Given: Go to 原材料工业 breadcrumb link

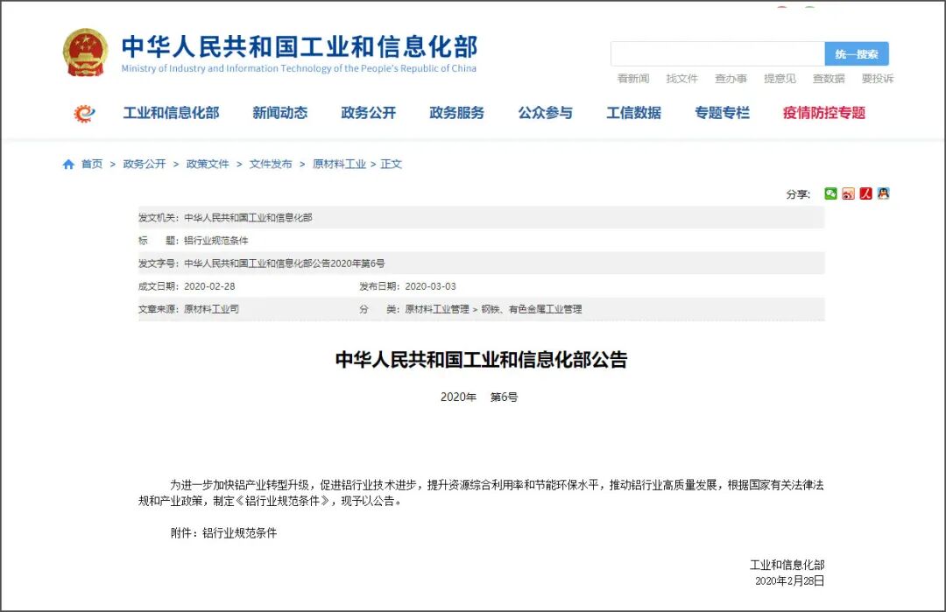Looking at the screenshot, I should tap(339, 164).
